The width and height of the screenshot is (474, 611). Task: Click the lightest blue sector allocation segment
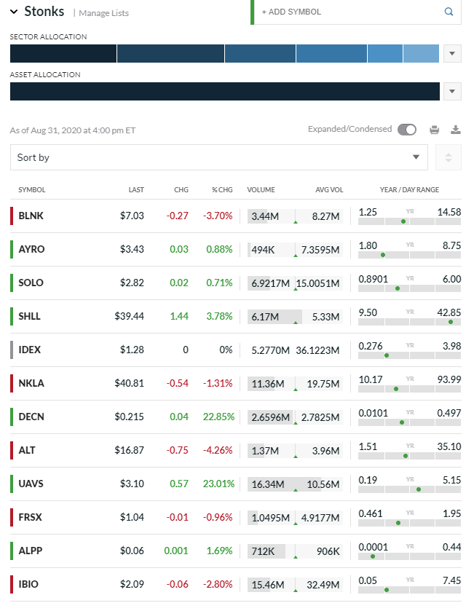click(421, 53)
